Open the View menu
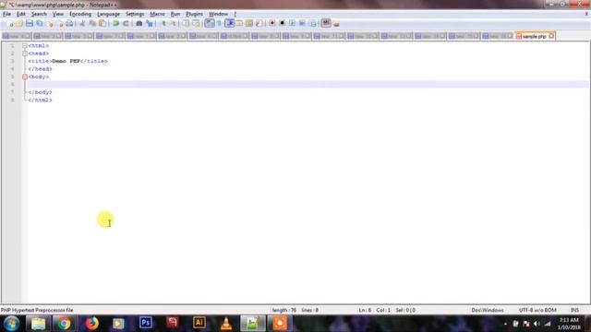The height and width of the screenshot is (332, 591). pos(57,14)
